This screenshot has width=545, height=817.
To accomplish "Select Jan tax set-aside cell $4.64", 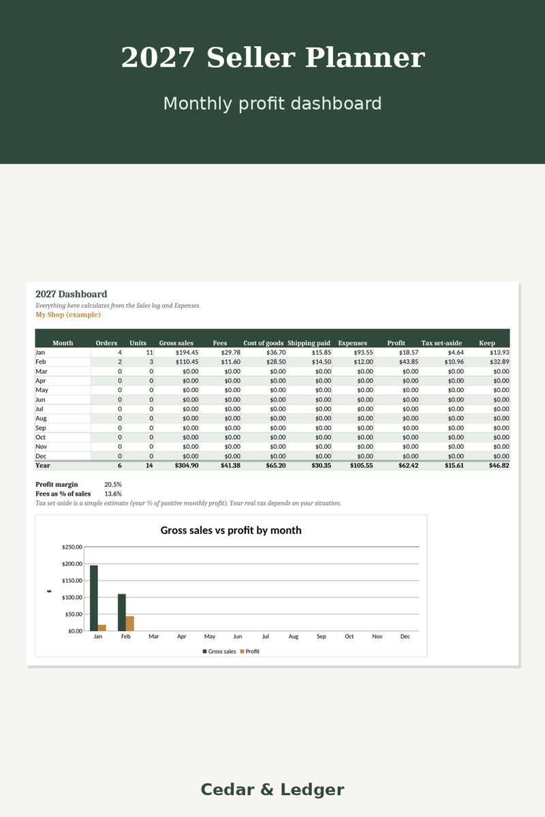I will click(x=456, y=353).
